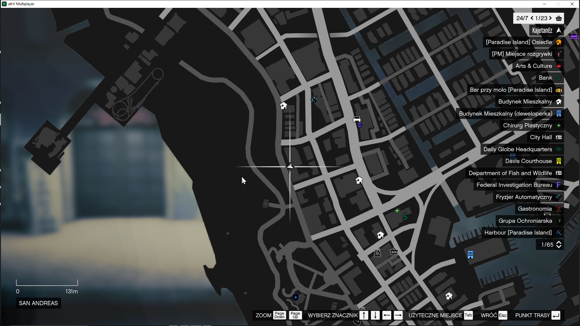This screenshot has height=326, width=580.
Task: Select the cash register marker on the map
Action: pos(377,253)
